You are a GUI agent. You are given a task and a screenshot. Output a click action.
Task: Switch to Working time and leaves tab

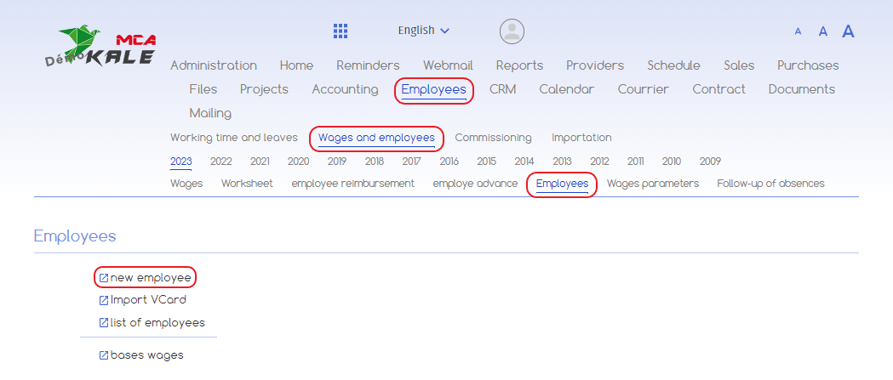233,138
